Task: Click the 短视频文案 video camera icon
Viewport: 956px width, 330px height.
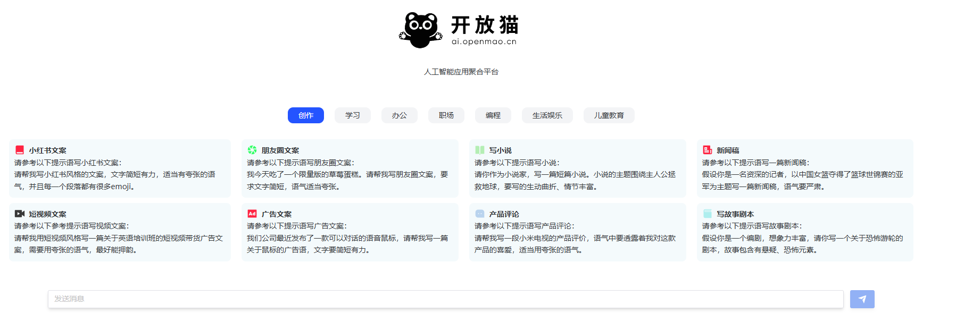Action: tap(20, 214)
